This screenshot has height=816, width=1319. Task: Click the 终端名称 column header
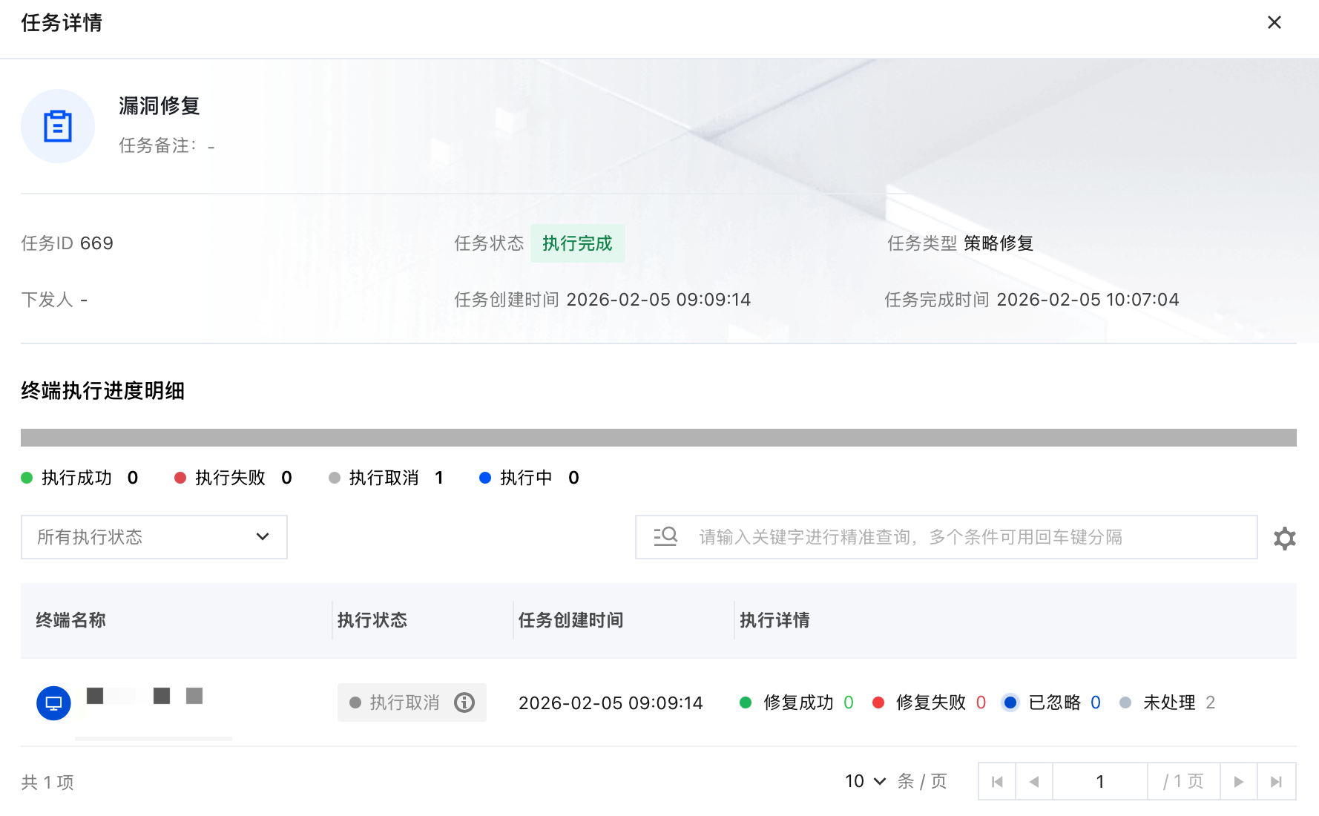(x=71, y=620)
